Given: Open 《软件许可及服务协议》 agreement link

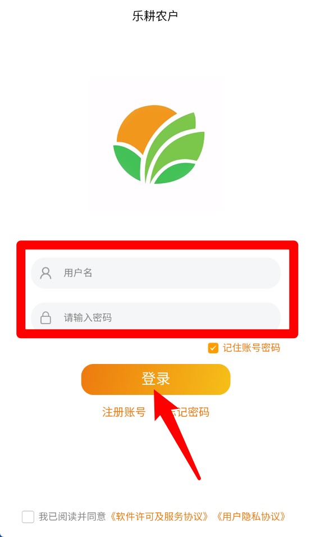Looking at the screenshot, I should [x=159, y=516].
